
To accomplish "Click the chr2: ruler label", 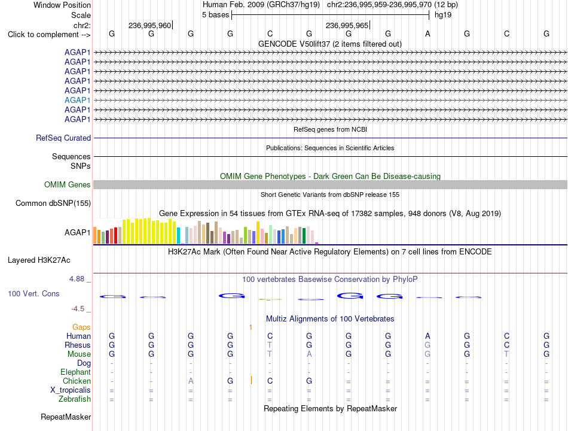I will click(x=82, y=25).
